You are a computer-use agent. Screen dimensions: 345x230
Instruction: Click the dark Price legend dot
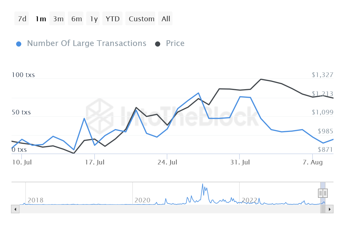[158, 44]
